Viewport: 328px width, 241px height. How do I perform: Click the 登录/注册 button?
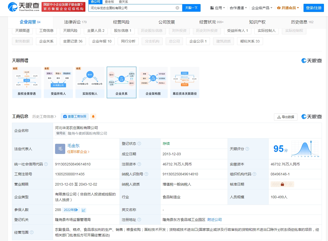click(314, 8)
